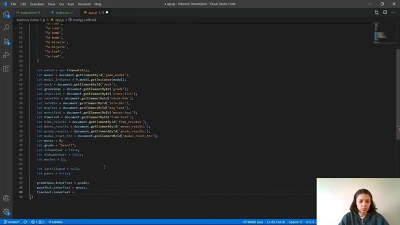Open the Extensions view
Viewport: 400px width, 225px height.
6,68
